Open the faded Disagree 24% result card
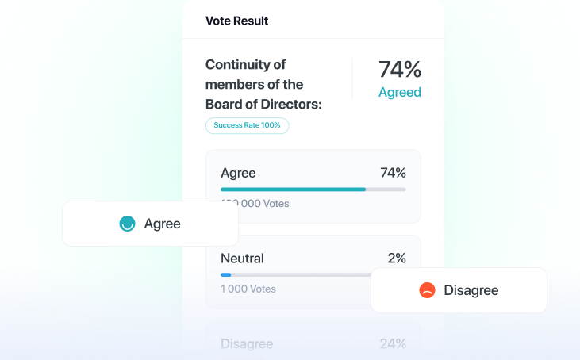 point(313,340)
